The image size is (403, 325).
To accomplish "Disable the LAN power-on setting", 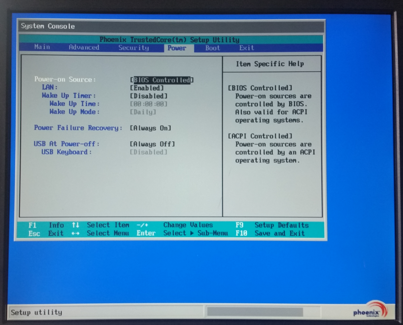I will (147, 88).
